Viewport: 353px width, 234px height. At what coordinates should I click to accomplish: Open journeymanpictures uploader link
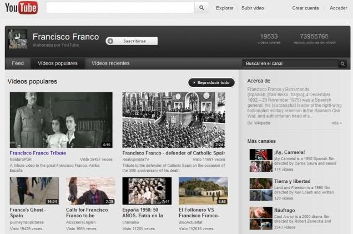coord(27,222)
